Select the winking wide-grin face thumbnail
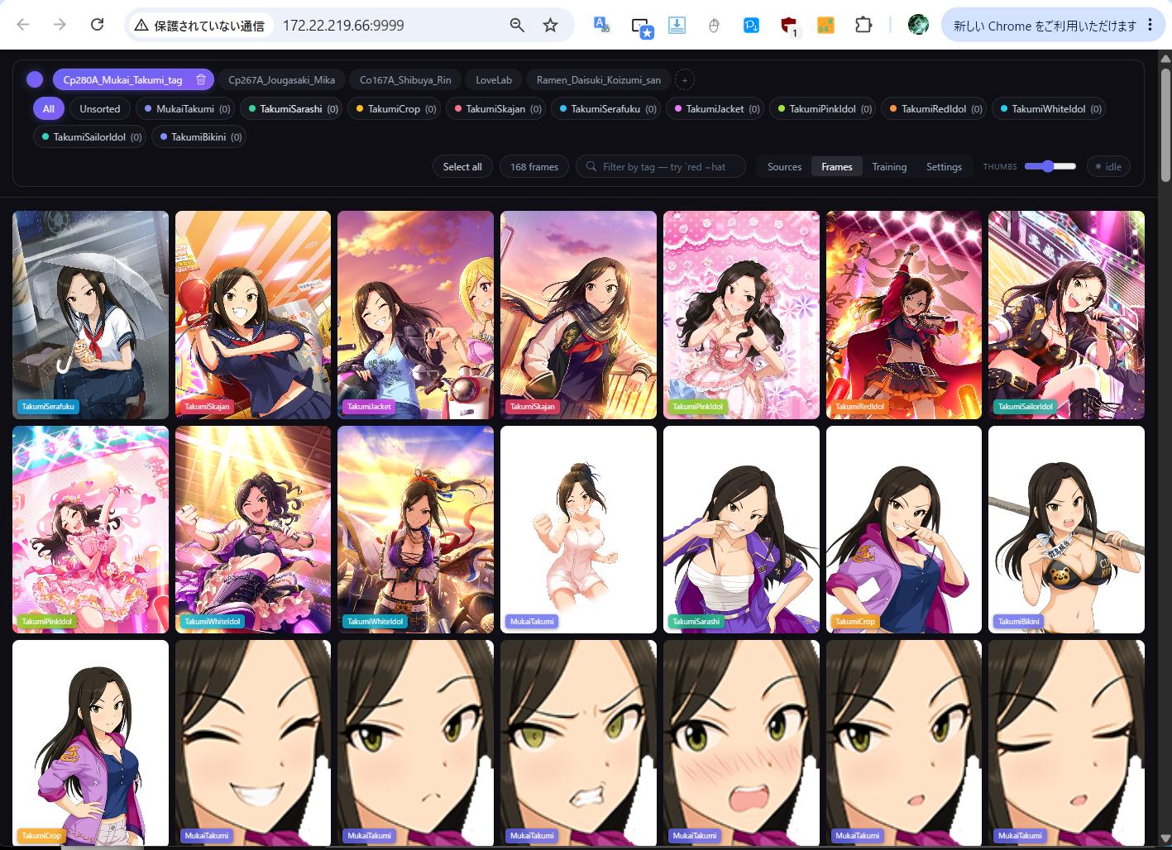Viewport: 1172px width, 850px height. point(253,743)
